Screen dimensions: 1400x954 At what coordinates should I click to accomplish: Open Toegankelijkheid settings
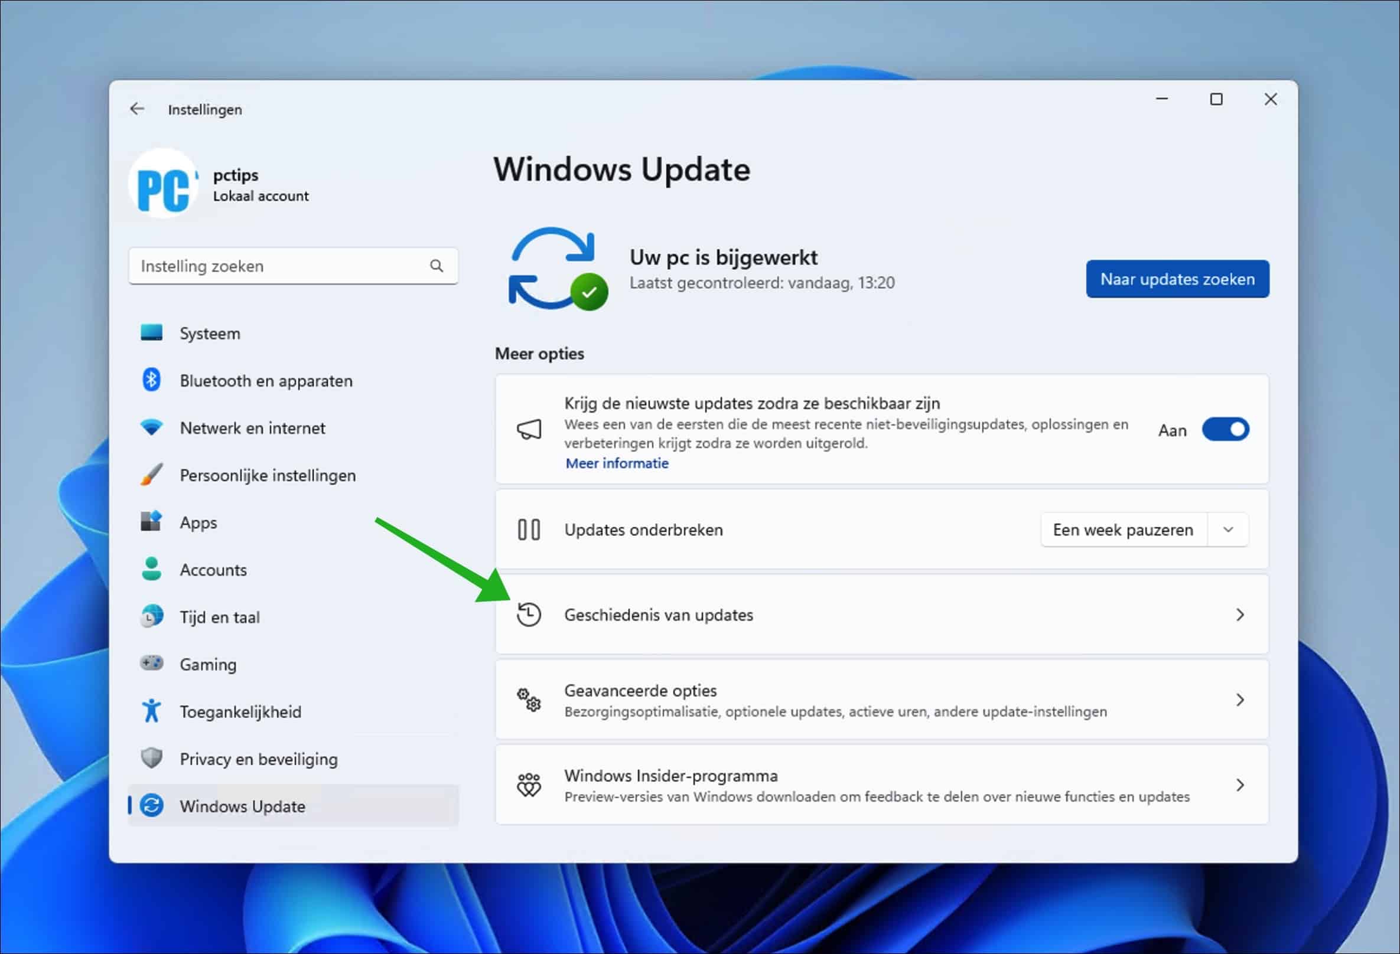click(293, 711)
